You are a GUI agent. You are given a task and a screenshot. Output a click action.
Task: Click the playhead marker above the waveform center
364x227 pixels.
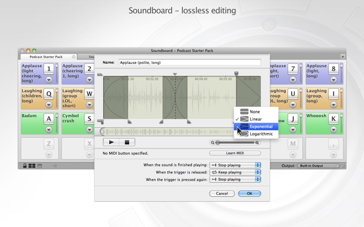point(175,74)
